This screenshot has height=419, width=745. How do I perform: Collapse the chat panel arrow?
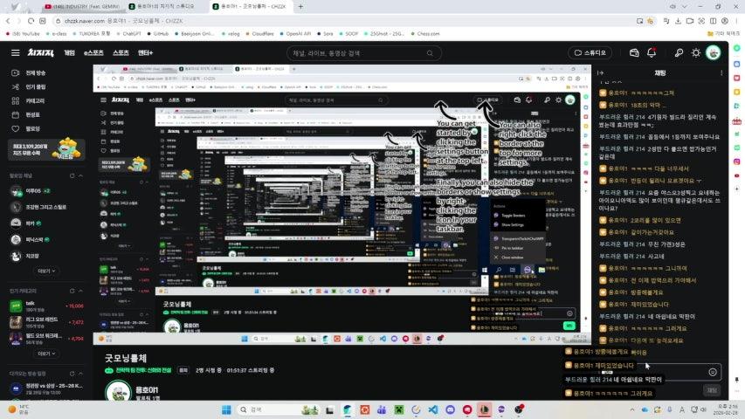[601, 72]
